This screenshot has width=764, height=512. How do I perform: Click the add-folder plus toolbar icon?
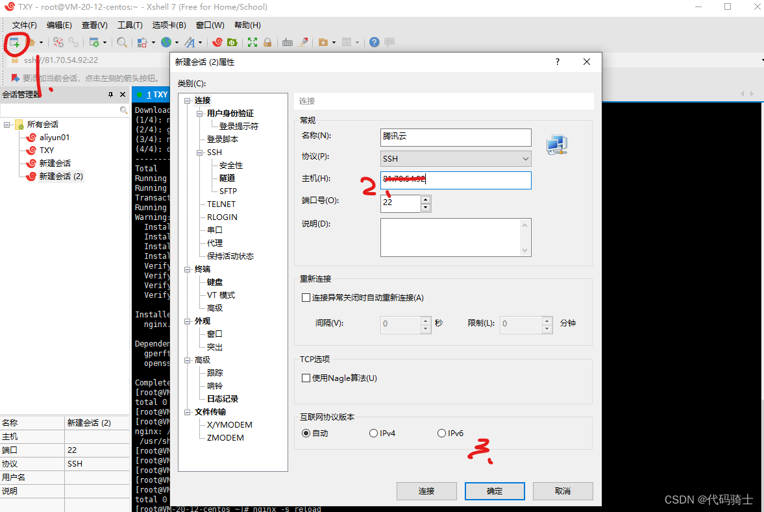(x=323, y=42)
